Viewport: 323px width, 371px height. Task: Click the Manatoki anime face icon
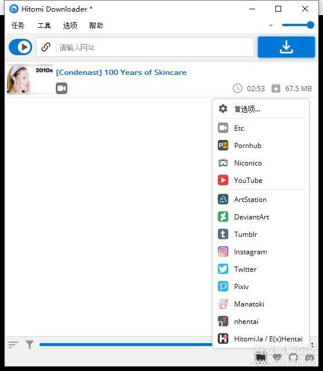coord(223,304)
